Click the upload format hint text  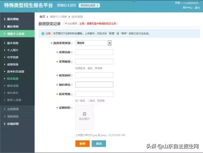pos(100,135)
